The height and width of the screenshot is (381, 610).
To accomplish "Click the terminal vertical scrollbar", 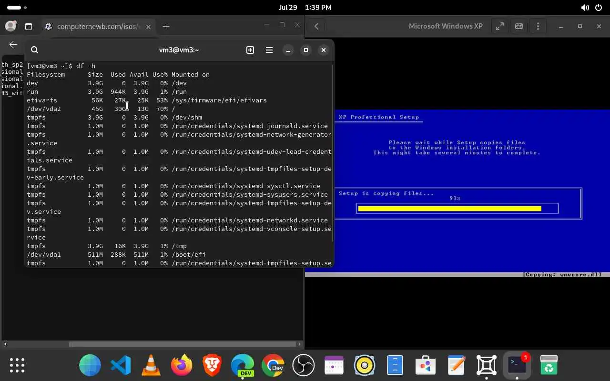I will pyautogui.click(x=332, y=152).
